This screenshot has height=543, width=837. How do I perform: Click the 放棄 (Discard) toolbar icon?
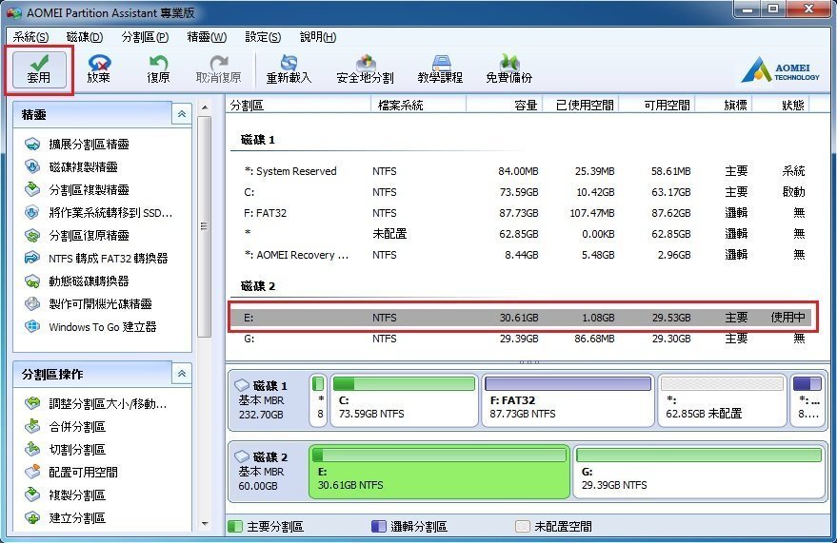pyautogui.click(x=99, y=69)
